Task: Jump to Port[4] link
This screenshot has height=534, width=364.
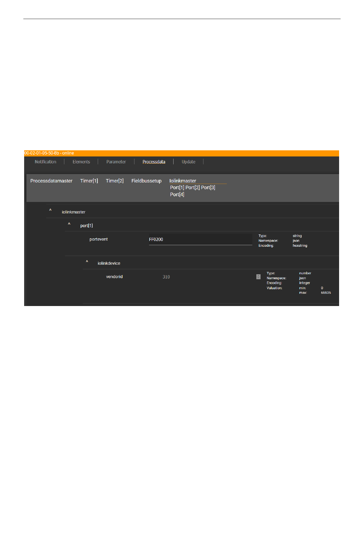Action: coord(177,194)
